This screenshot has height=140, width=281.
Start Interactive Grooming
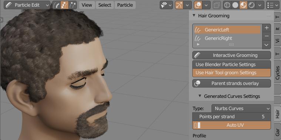tap(231, 55)
